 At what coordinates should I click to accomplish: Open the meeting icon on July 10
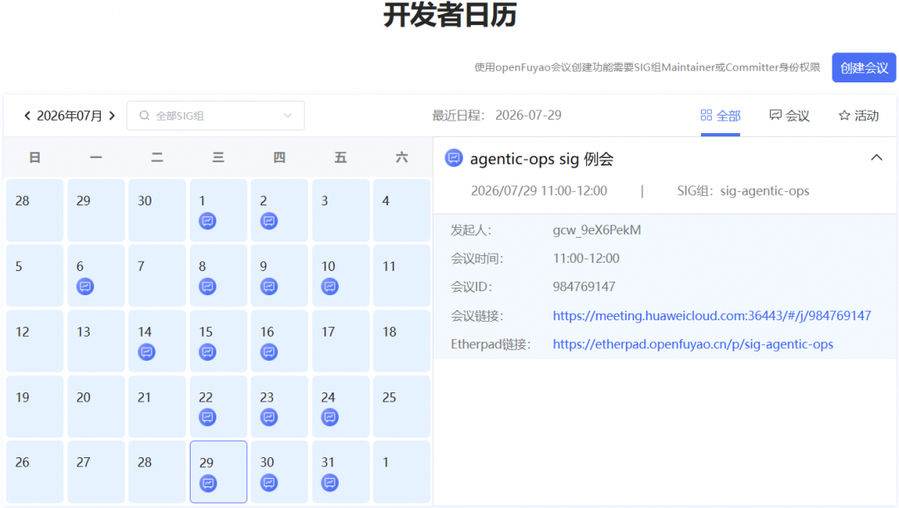pos(330,286)
